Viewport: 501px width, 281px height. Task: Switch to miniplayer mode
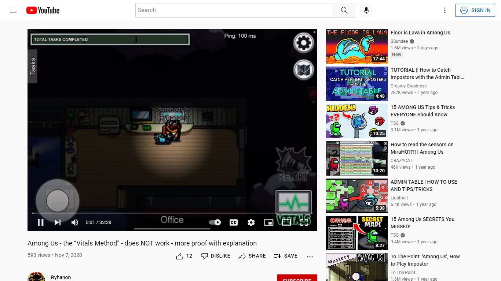pyautogui.click(x=269, y=222)
